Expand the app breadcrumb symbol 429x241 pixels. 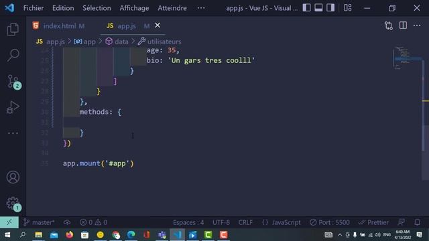click(85, 42)
